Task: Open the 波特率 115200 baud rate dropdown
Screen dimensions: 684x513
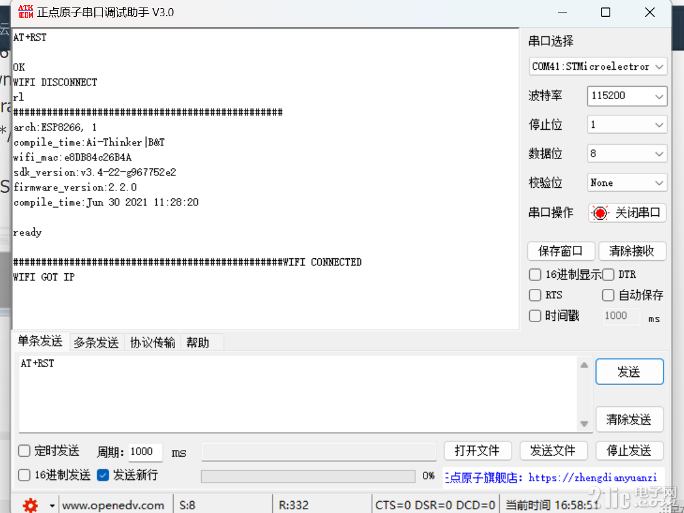Action: [x=627, y=96]
